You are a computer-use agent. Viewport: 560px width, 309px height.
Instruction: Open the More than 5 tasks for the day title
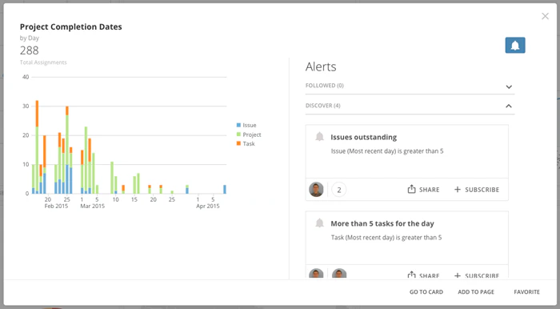click(x=382, y=223)
